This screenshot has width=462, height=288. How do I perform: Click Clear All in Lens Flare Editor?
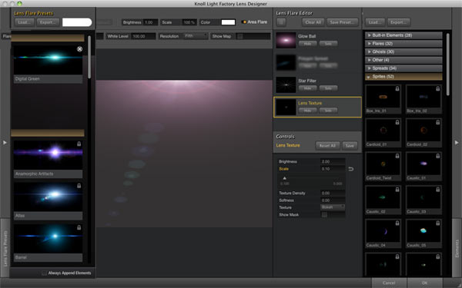[x=313, y=22]
